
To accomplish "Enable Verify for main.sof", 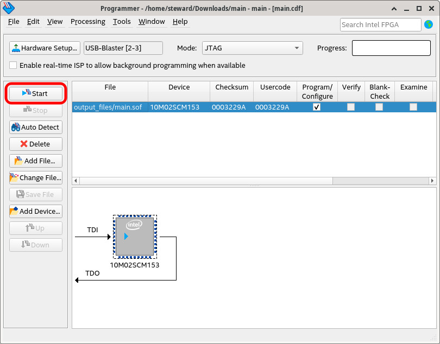I will [x=351, y=107].
